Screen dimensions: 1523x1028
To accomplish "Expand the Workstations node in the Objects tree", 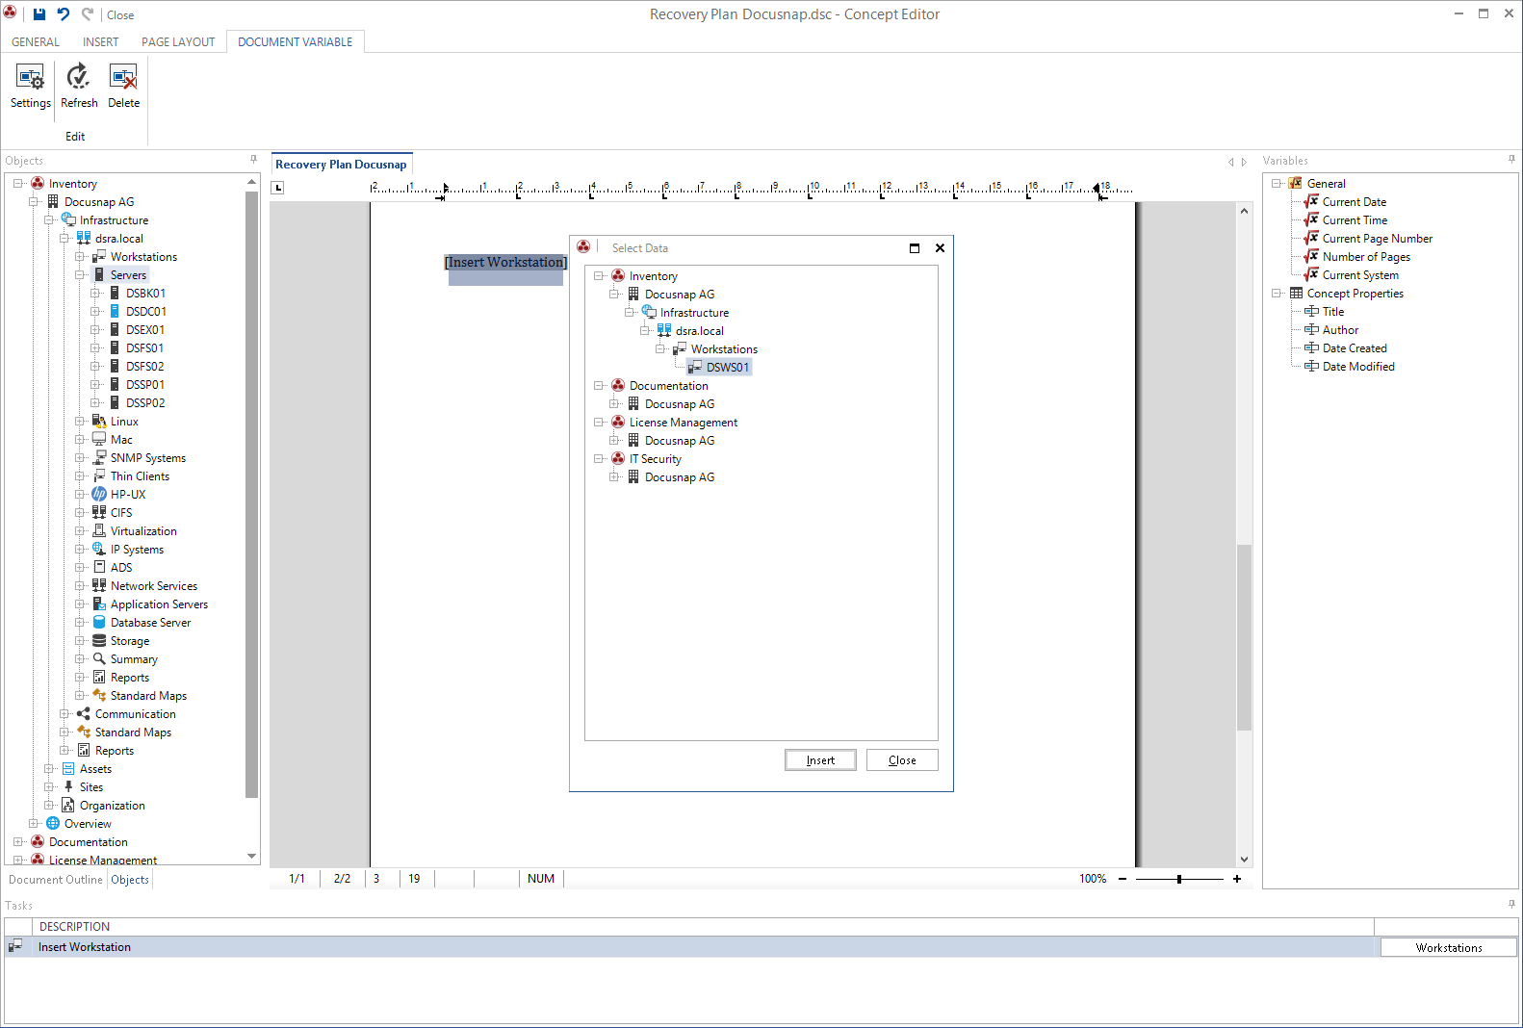I will pyautogui.click(x=81, y=257).
